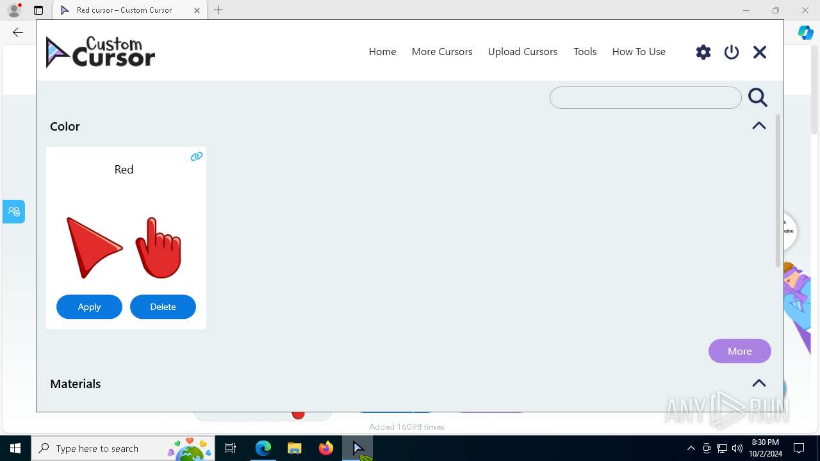Collapse the Materials section chevron

pos(759,383)
